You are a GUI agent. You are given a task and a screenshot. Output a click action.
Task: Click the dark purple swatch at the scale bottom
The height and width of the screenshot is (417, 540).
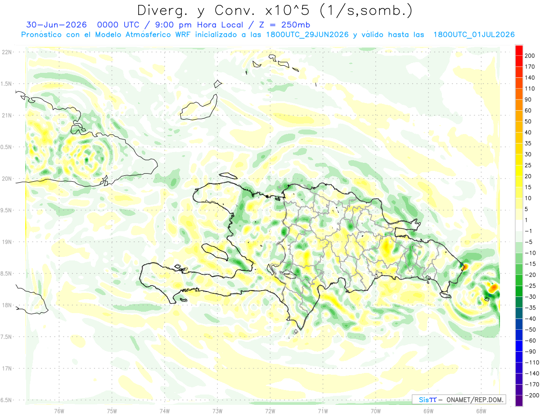519,401
